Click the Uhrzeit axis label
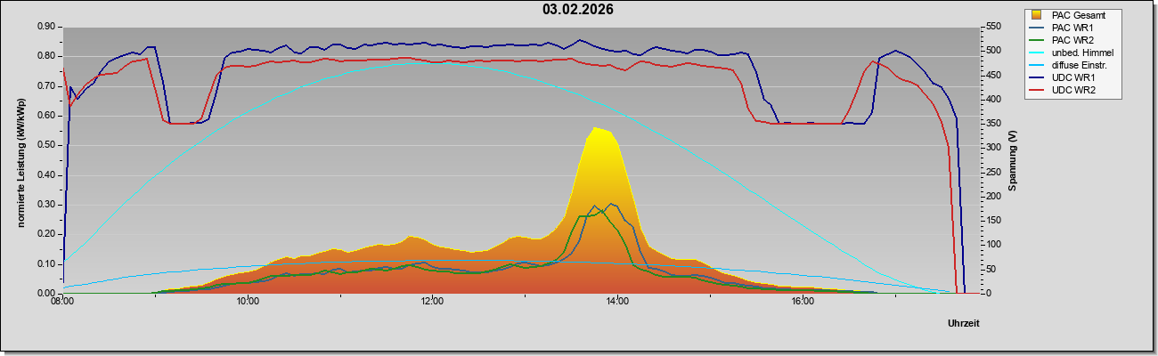The height and width of the screenshot is (356, 1158). coord(963,324)
